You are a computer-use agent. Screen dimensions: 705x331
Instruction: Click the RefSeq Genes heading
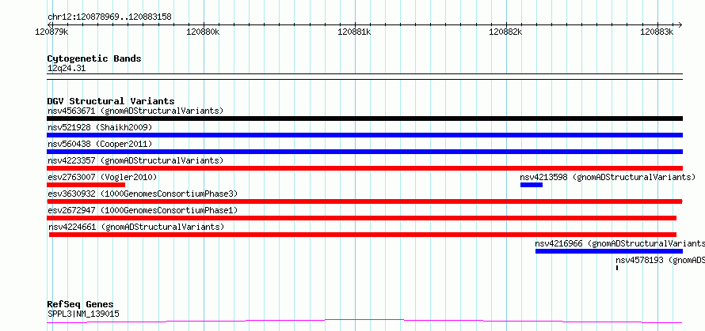coord(80,305)
